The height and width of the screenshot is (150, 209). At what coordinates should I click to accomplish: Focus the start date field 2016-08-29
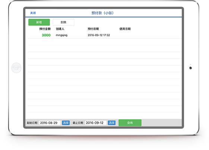50,123
